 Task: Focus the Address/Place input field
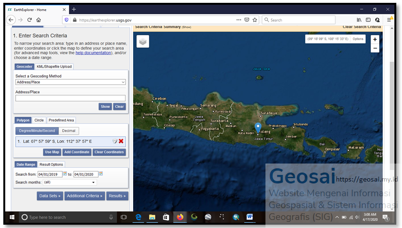pyautogui.click(x=70, y=98)
